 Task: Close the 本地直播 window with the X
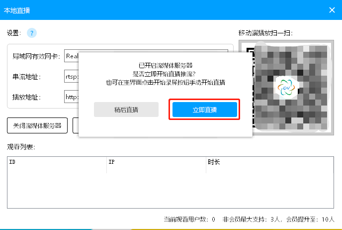pyautogui.click(x=332, y=9)
